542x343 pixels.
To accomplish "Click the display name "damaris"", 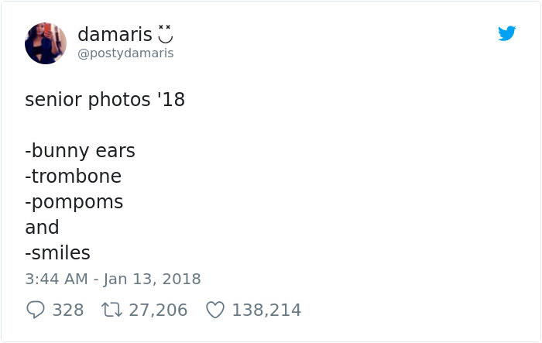I will [x=114, y=35].
